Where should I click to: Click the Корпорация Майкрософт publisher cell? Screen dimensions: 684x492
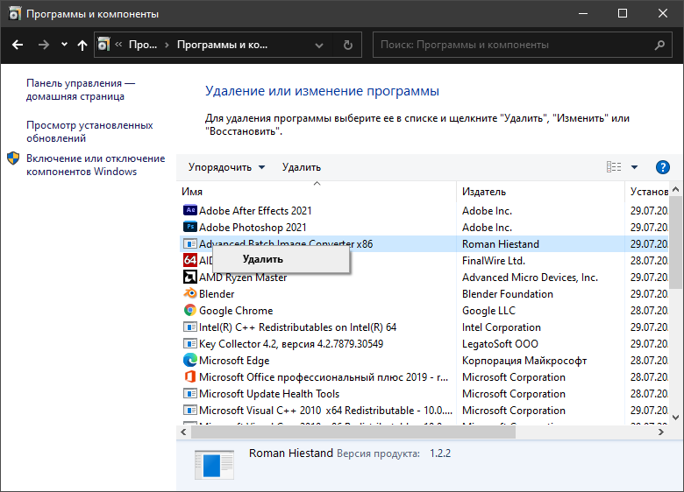pos(524,361)
